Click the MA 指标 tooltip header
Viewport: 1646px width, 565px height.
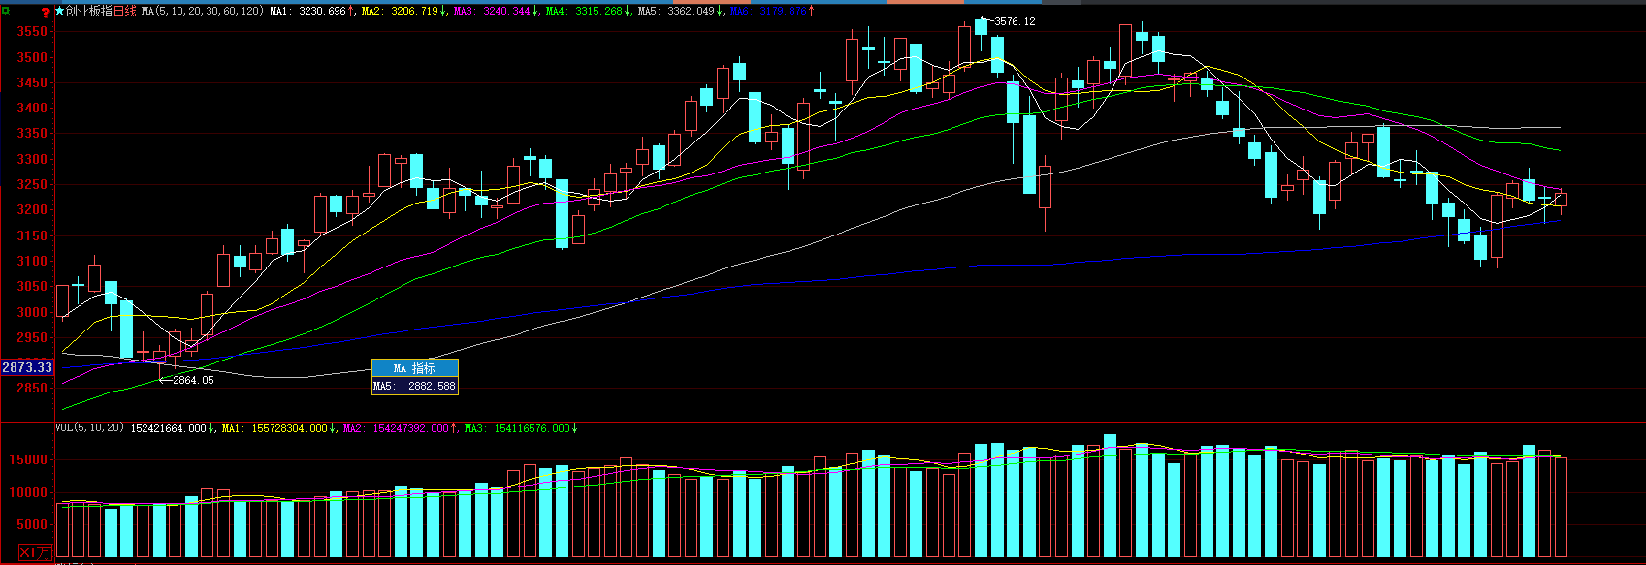(414, 368)
